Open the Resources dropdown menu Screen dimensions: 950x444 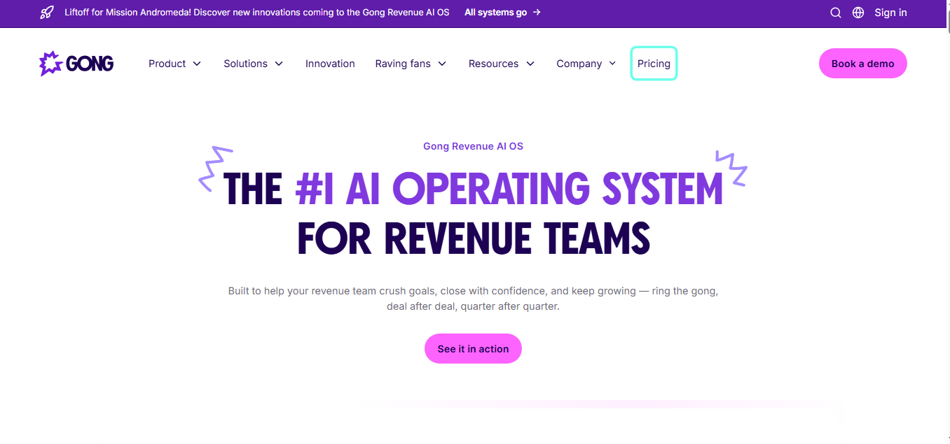[501, 64]
